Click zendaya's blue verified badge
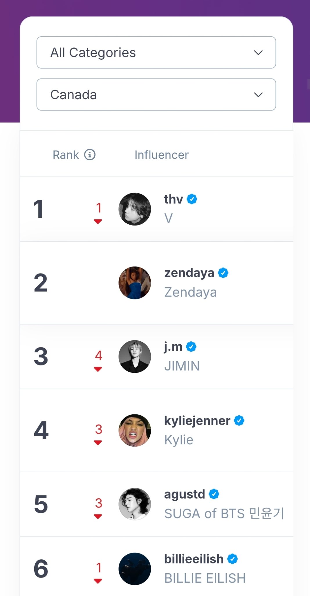The width and height of the screenshot is (310, 596). 223,273
